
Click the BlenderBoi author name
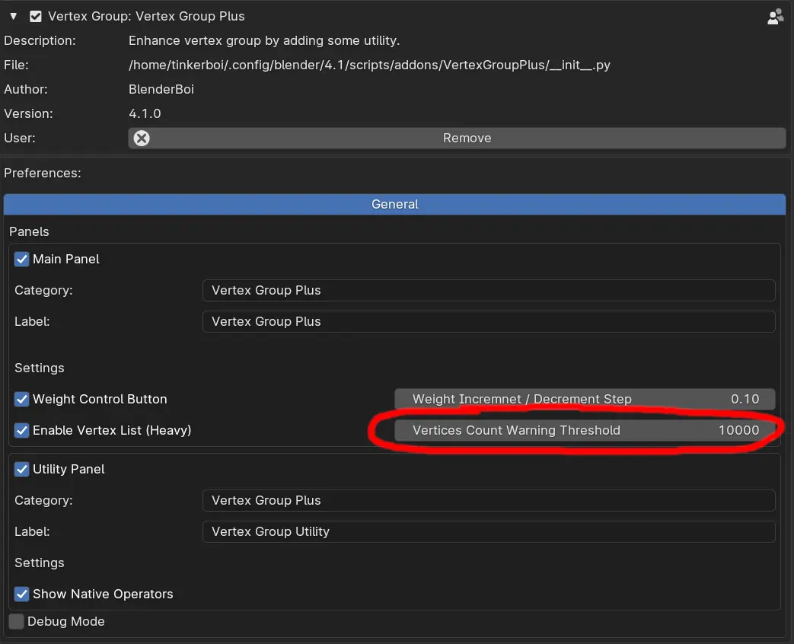click(161, 89)
